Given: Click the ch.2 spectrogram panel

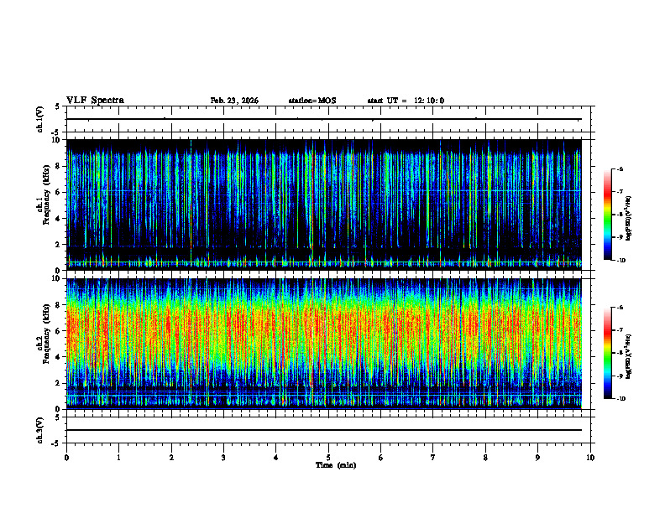Looking at the screenshot, I should pyautogui.click(x=324, y=344).
